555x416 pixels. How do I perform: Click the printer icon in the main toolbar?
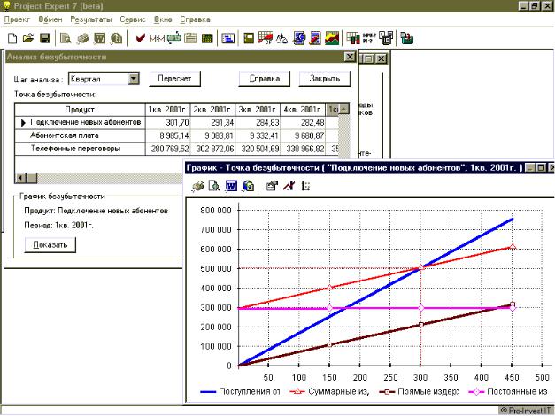pyautogui.click(x=83, y=38)
